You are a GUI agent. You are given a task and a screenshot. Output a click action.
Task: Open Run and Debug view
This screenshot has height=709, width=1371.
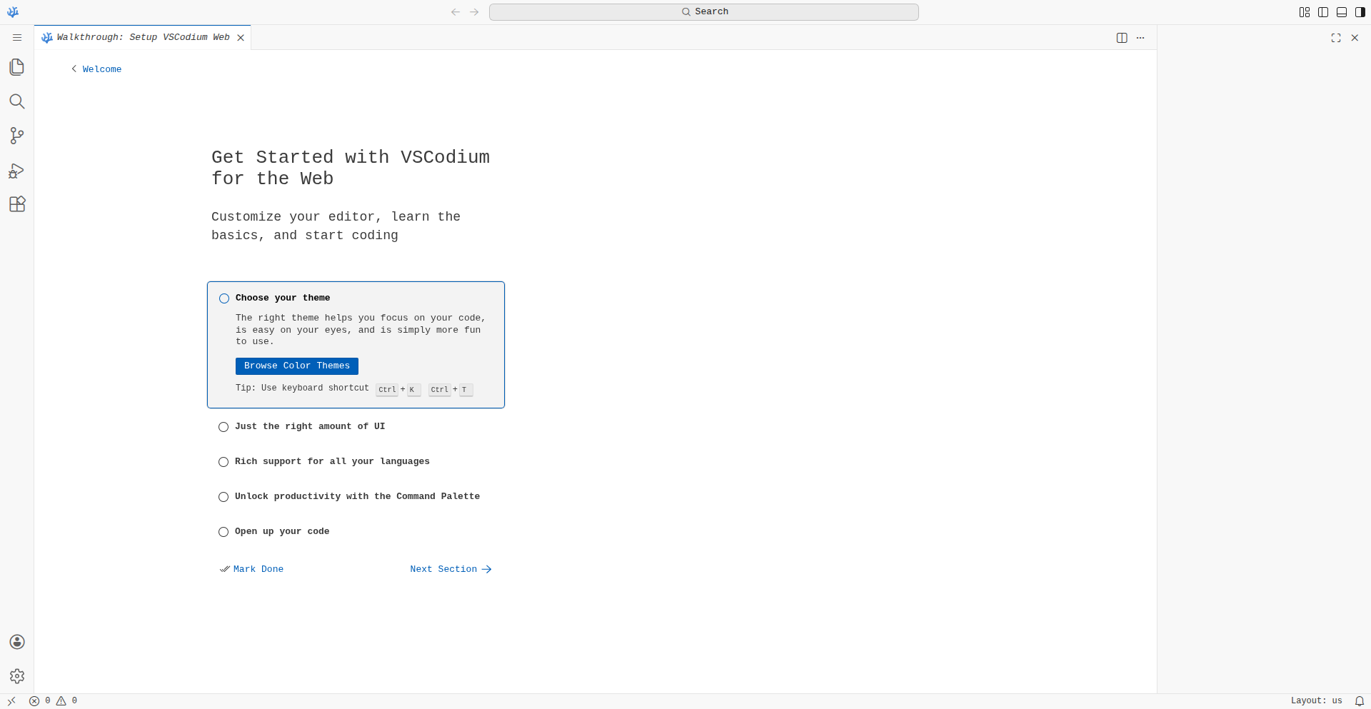17,171
